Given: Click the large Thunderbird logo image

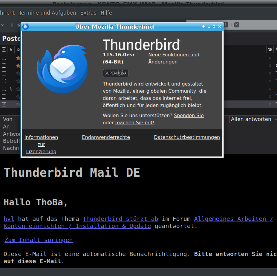Looking at the screenshot, I should pos(62,69).
